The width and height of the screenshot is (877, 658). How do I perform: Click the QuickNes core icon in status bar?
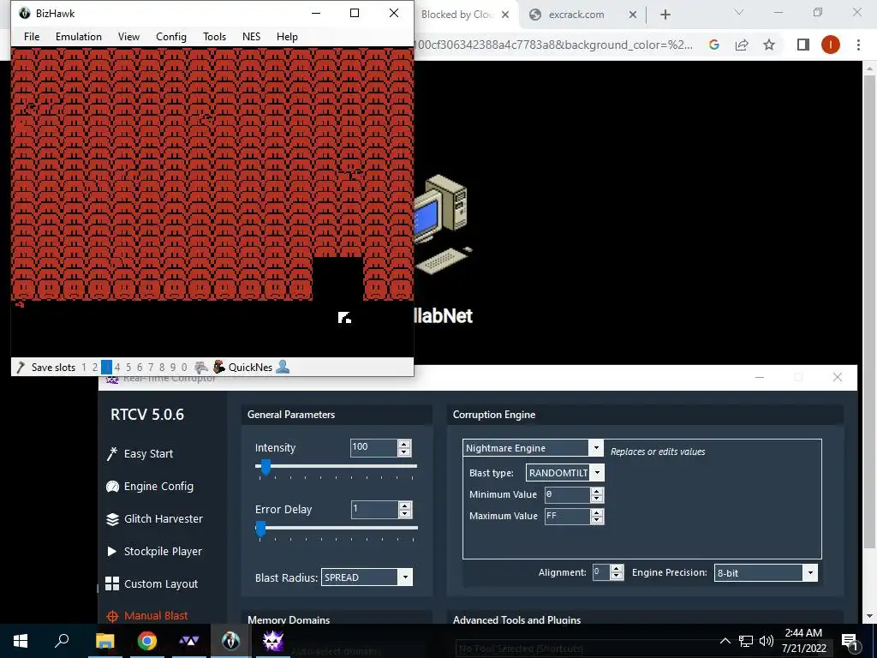click(219, 367)
